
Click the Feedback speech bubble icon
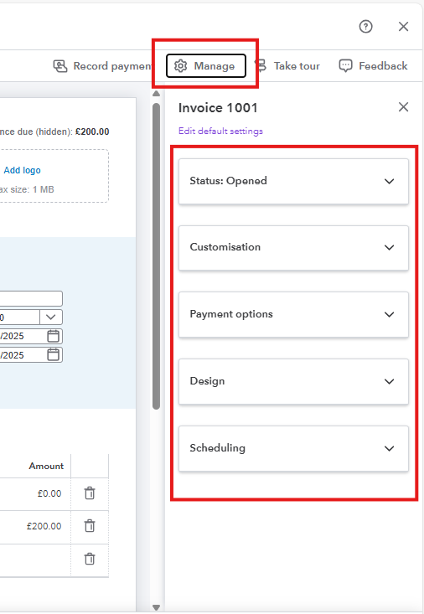click(x=345, y=66)
